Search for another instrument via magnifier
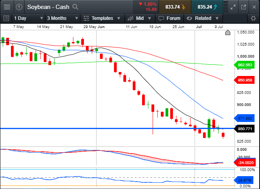The width and height of the screenshot is (260, 189). point(75,7)
